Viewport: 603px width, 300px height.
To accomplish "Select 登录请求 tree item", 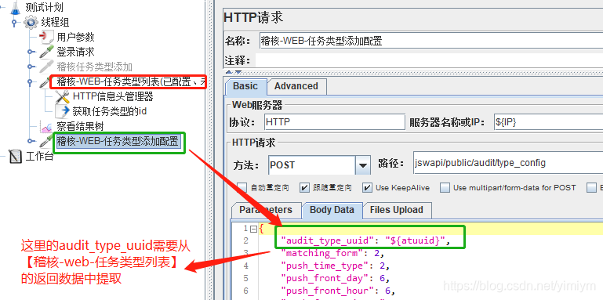I will pos(75,52).
